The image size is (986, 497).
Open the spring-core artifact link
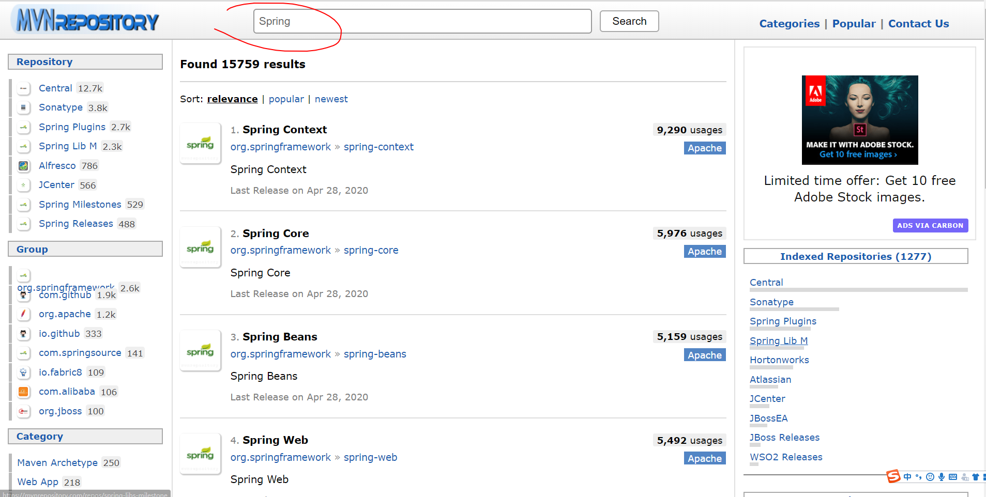(371, 251)
